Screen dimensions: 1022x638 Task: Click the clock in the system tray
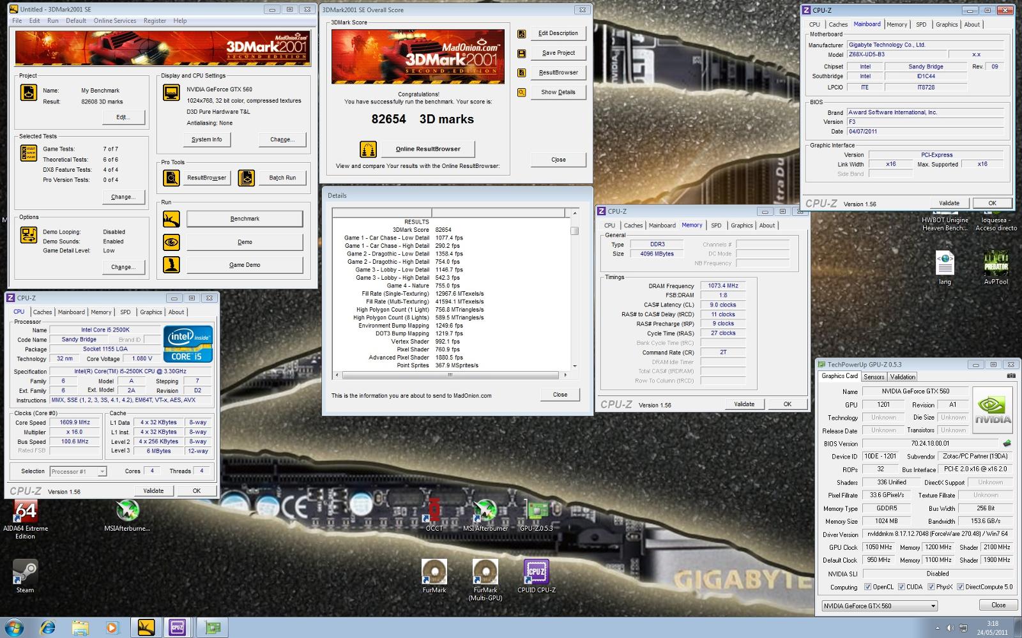[x=992, y=628]
